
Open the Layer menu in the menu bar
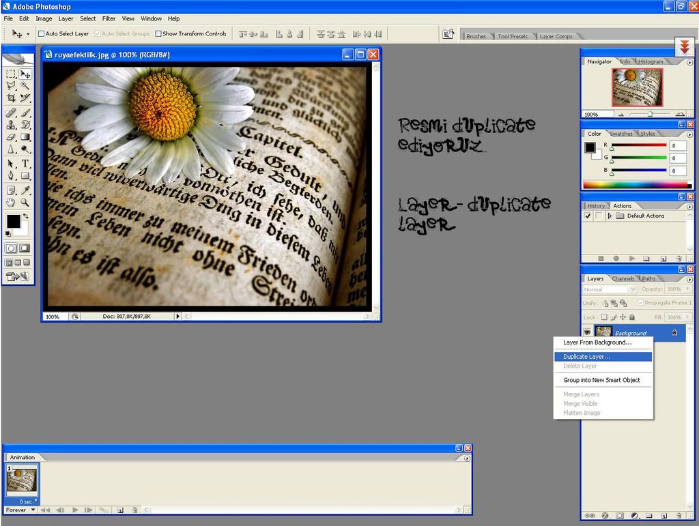click(x=66, y=18)
